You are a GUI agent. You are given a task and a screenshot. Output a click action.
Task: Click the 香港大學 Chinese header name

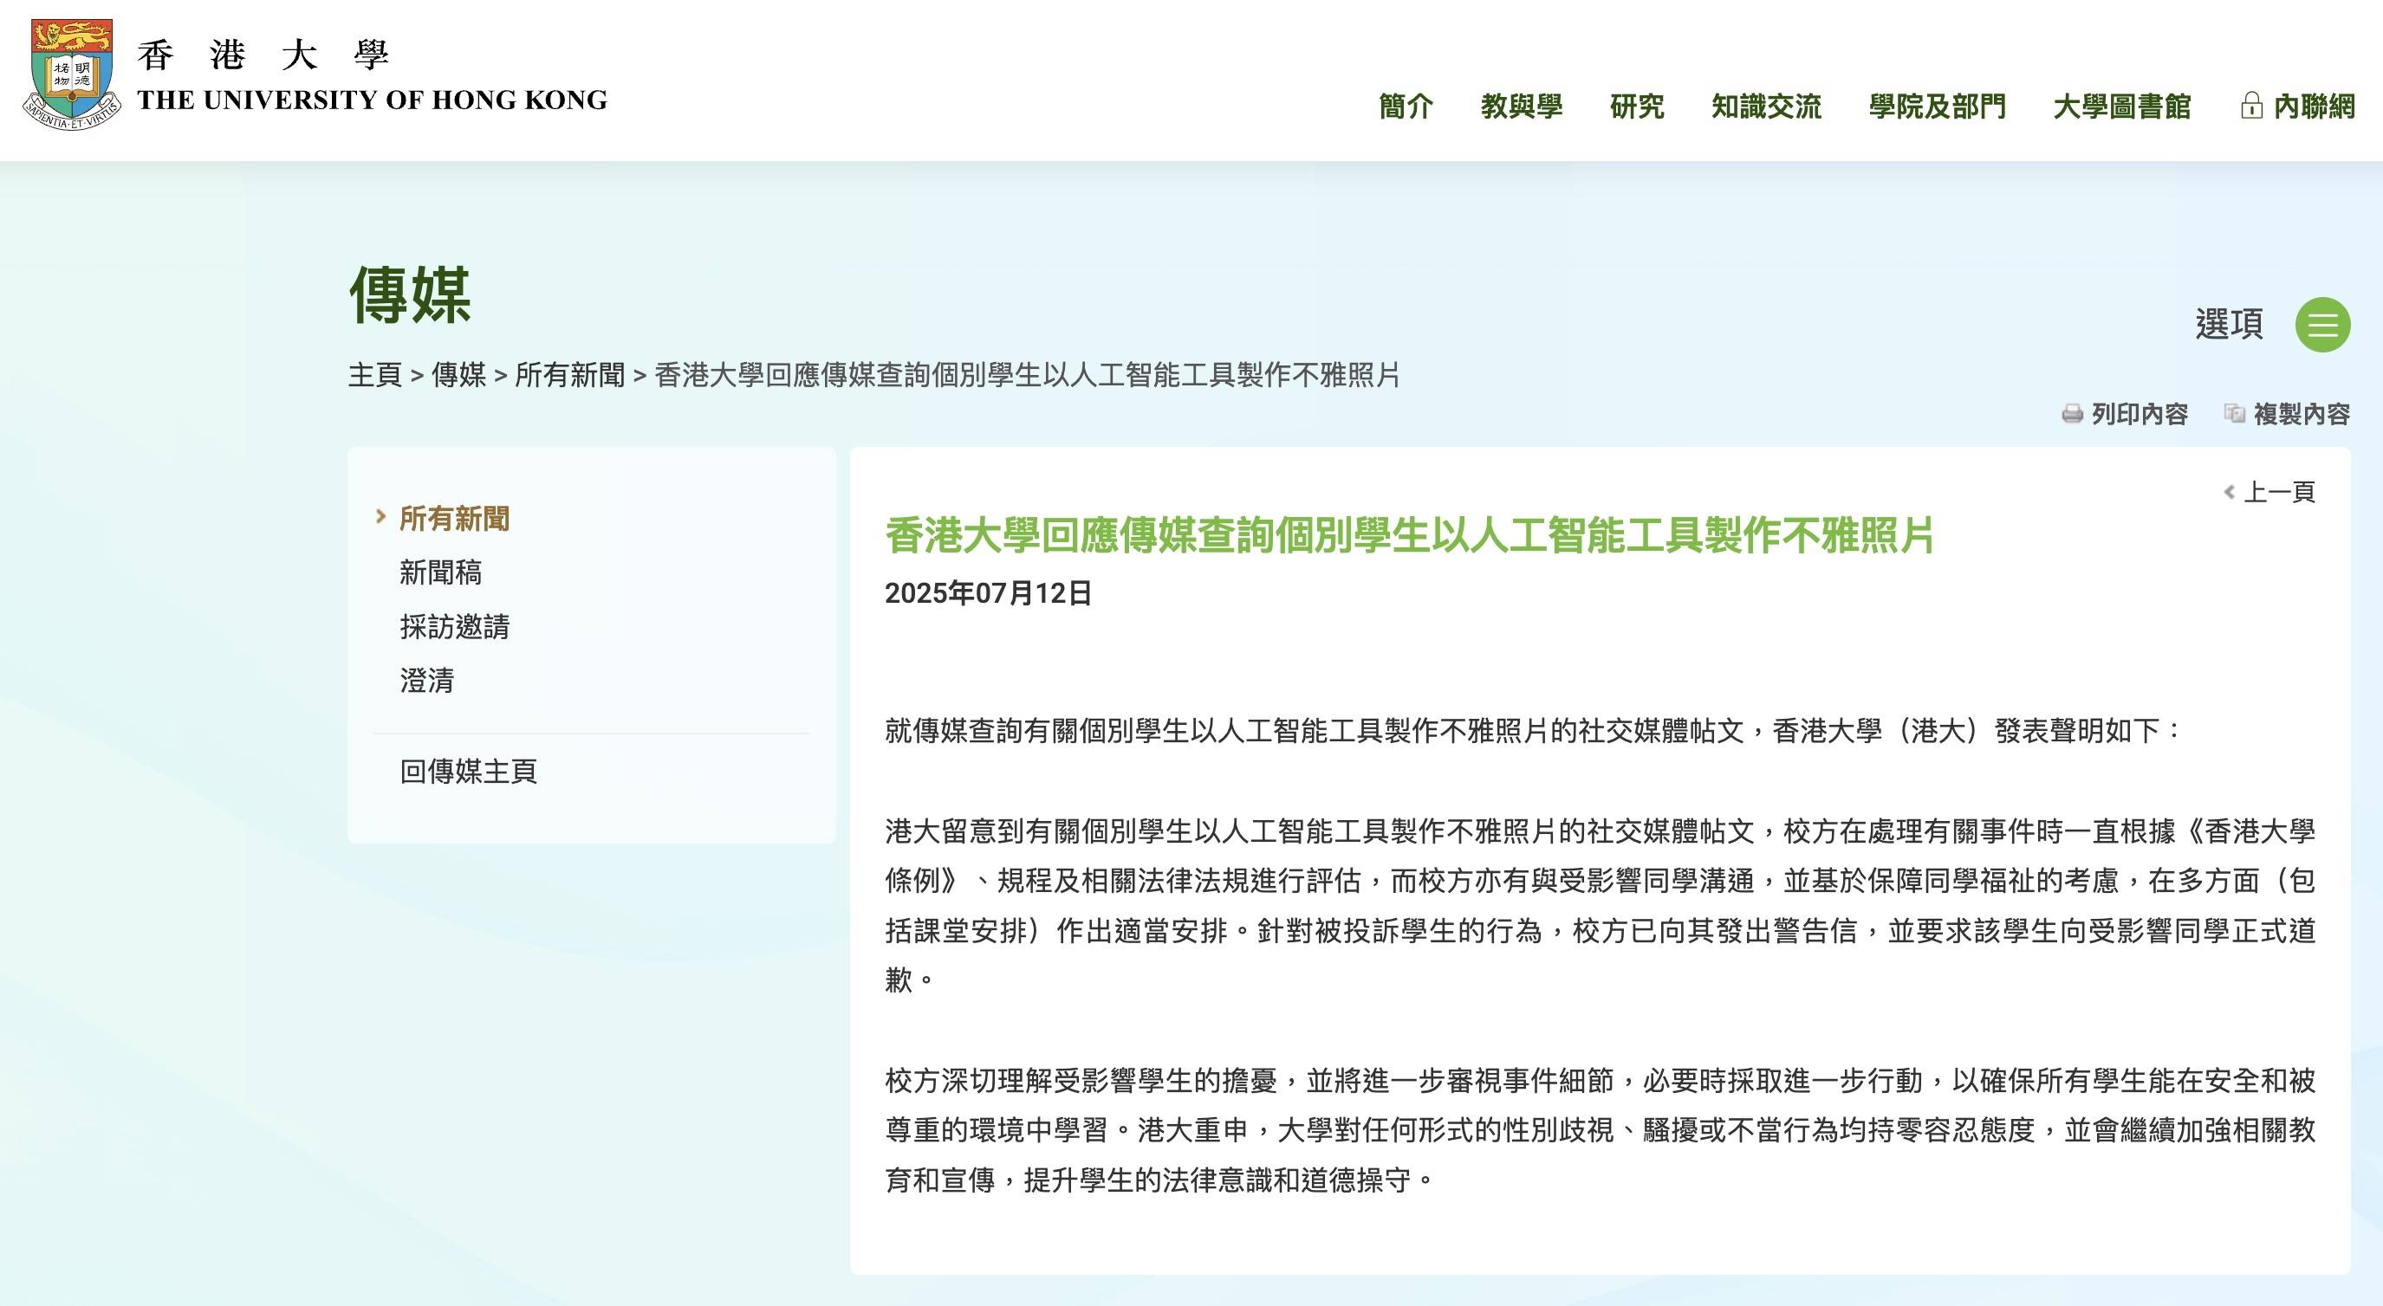click(263, 55)
